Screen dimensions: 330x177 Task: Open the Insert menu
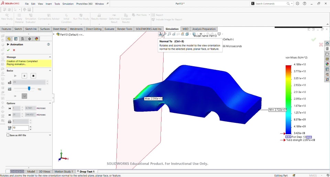click(48, 4)
